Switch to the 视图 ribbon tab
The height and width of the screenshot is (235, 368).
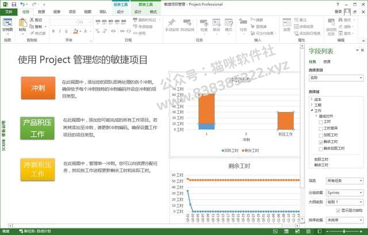click(87, 11)
